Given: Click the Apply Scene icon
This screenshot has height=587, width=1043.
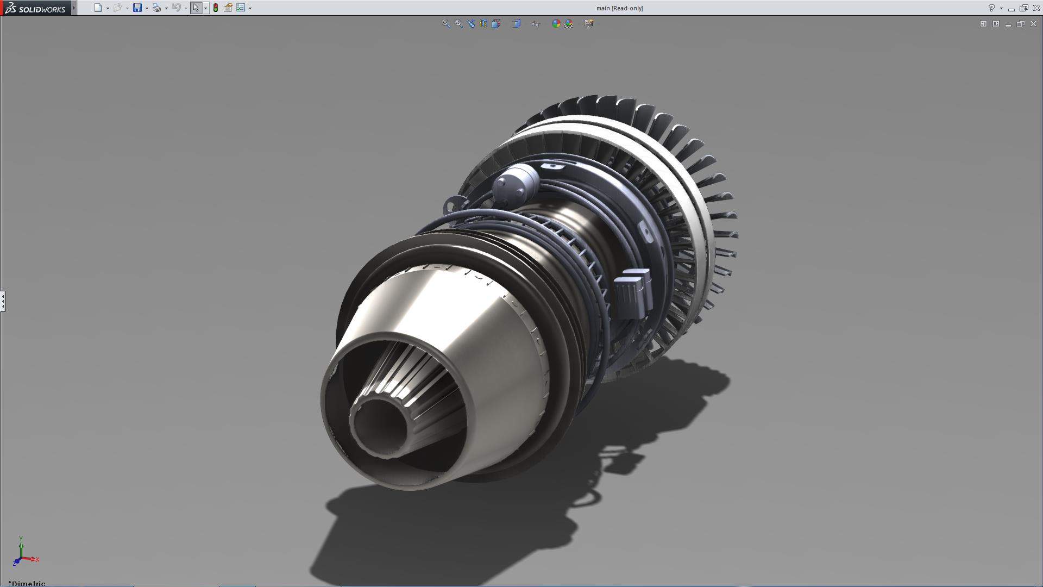Looking at the screenshot, I should coord(569,23).
